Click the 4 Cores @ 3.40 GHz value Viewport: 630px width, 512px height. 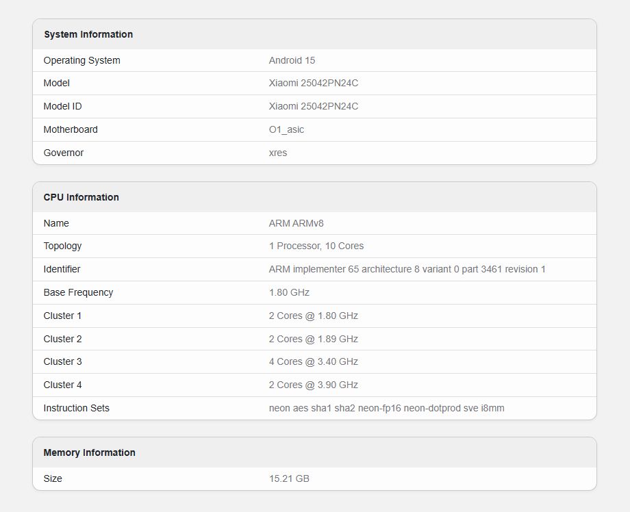314,362
